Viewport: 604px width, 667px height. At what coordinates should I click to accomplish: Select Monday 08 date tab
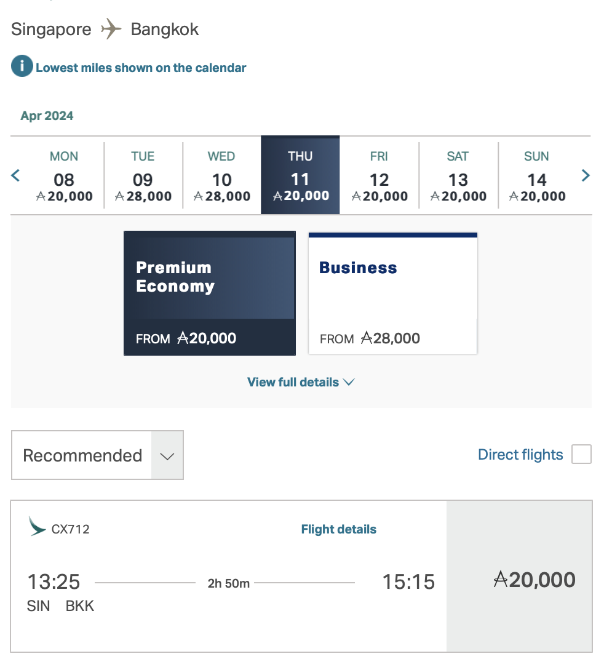coord(64,177)
